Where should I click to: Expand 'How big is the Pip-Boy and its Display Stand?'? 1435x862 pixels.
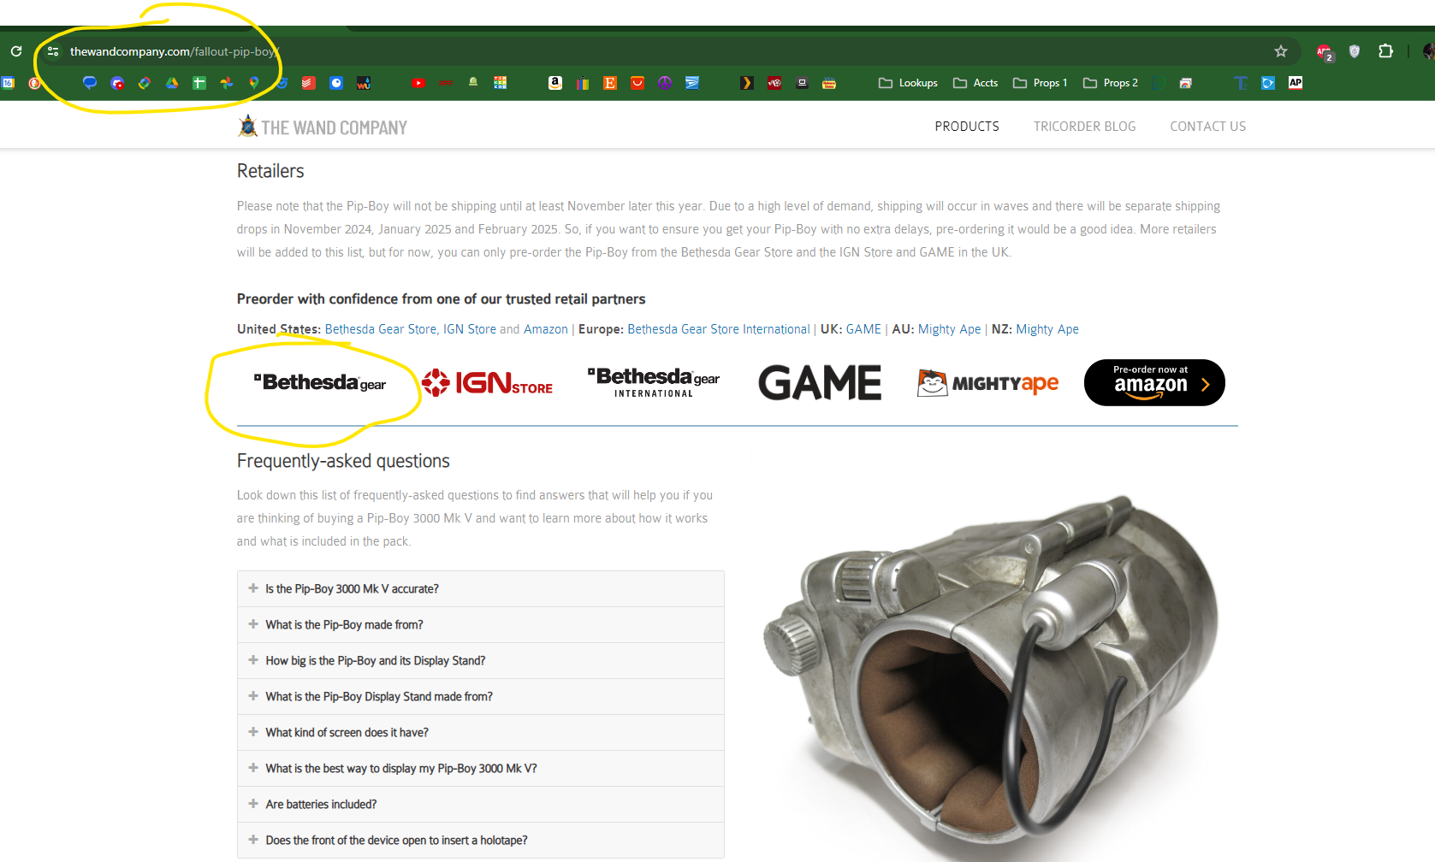481,661
